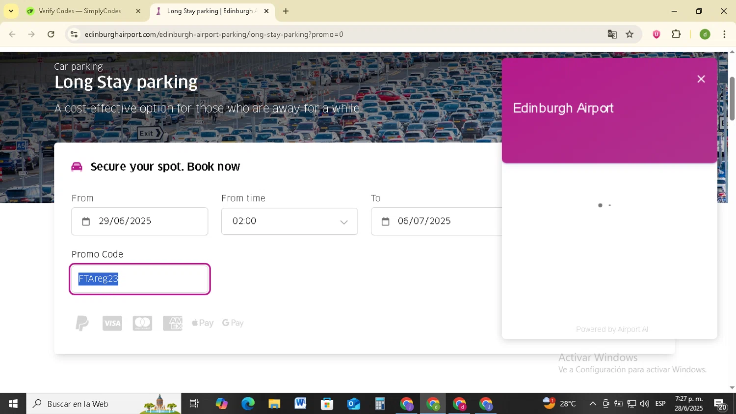Click the Long Stay parking heading
Image resolution: width=736 pixels, height=414 pixels.
[x=126, y=82]
